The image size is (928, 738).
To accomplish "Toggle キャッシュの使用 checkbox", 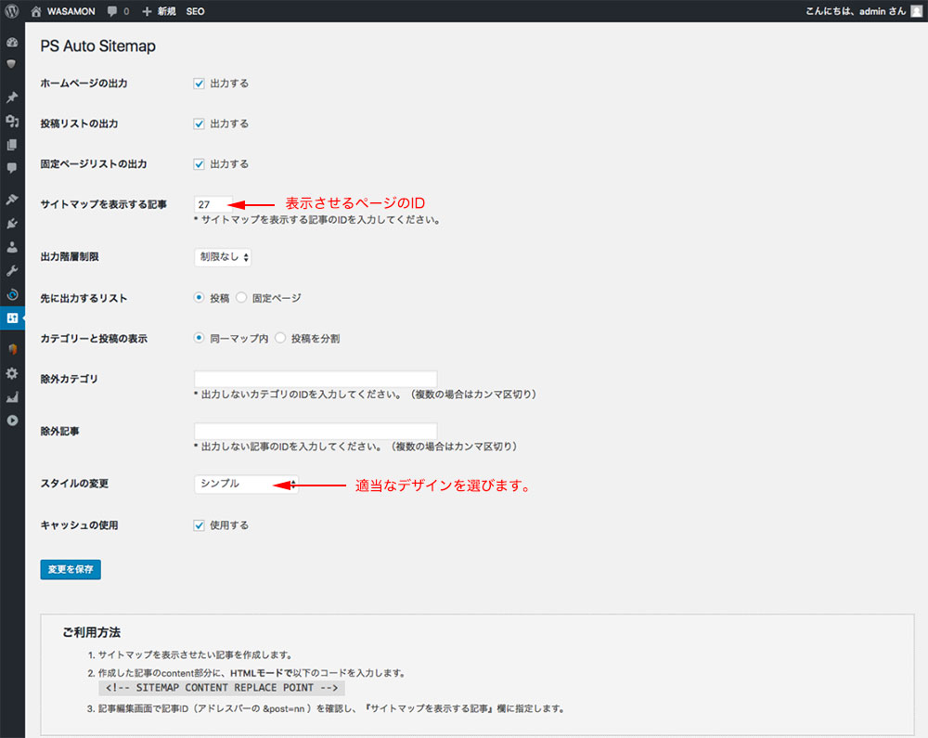I will tap(199, 525).
